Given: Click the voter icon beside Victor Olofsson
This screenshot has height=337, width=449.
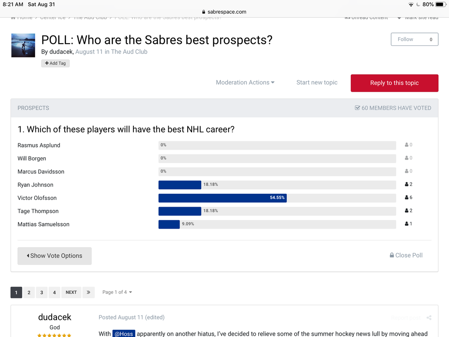Looking at the screenshot, I should tap(406, 197).
